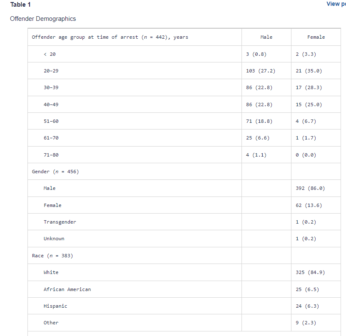
Task: Select the 20–29 age row label
Action: point(51,71)
